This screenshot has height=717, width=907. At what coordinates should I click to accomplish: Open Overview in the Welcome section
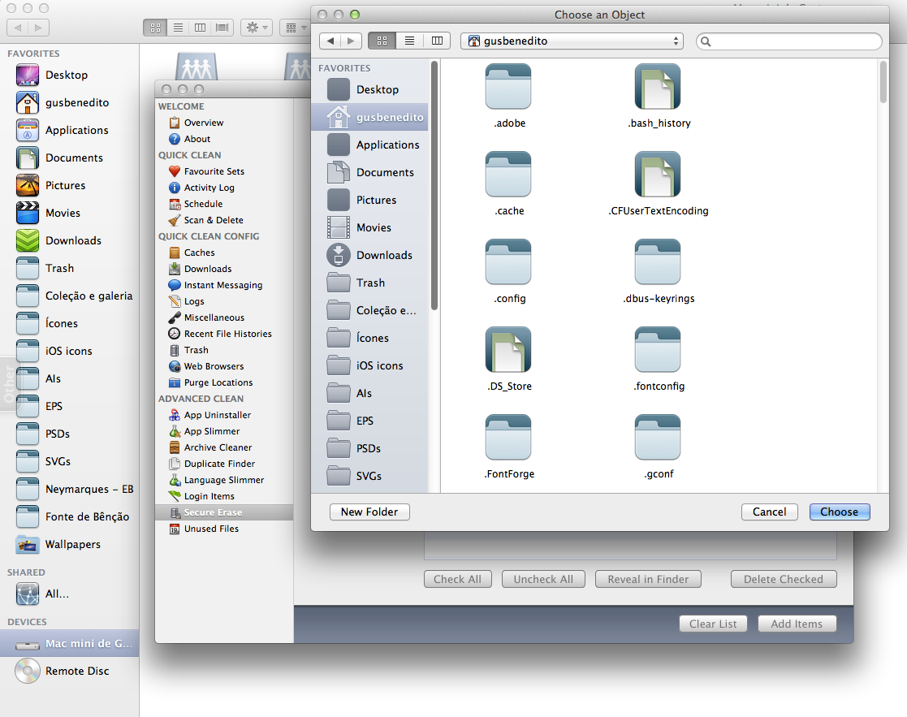pyautogui.click(x=196, y=123)
